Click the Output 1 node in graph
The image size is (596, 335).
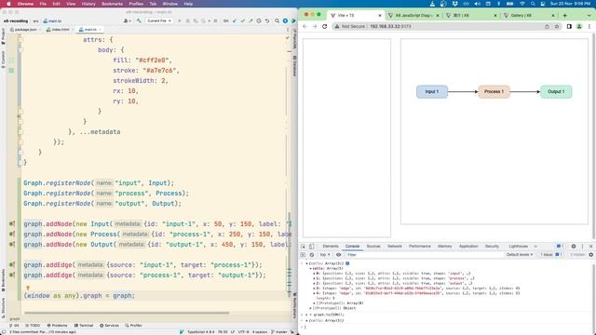click(556, 91)
